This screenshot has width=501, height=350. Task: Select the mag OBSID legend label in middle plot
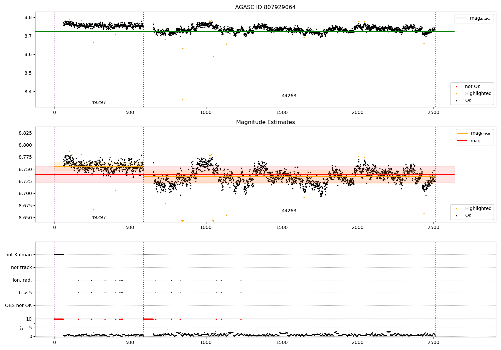(x=481, y=133)
